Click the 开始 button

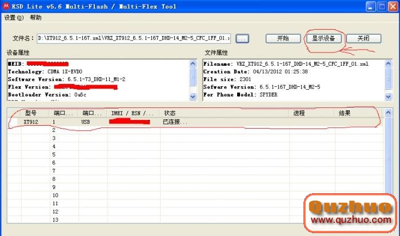coord(283,38)
